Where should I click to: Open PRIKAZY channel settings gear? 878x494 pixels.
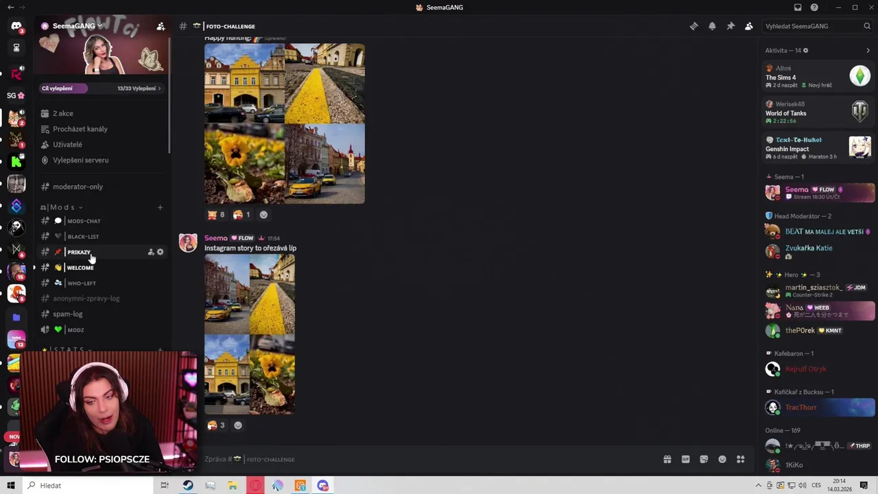pos(160,252)
